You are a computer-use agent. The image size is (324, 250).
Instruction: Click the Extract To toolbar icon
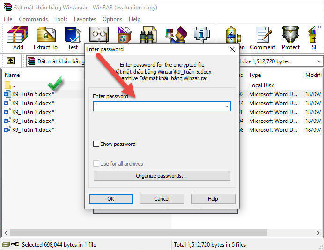(x=46, y=35)
